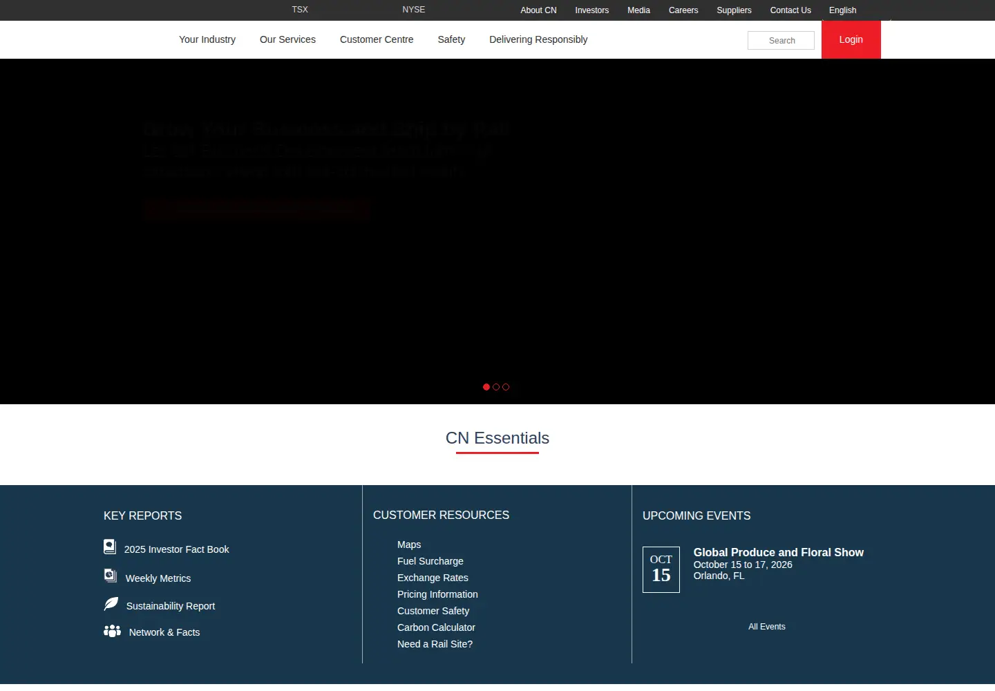Open the Delivering Responsibly menu
The width and height of the screenshot is (995, 691).
(x=538, y=39)
